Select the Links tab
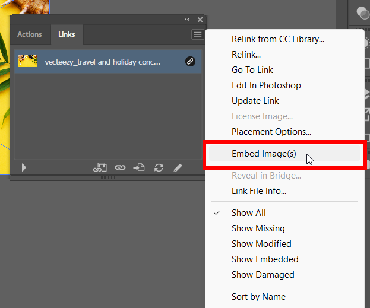Image resolution: width=370 pixels, height=308 pixels. [x=67, y=34]
